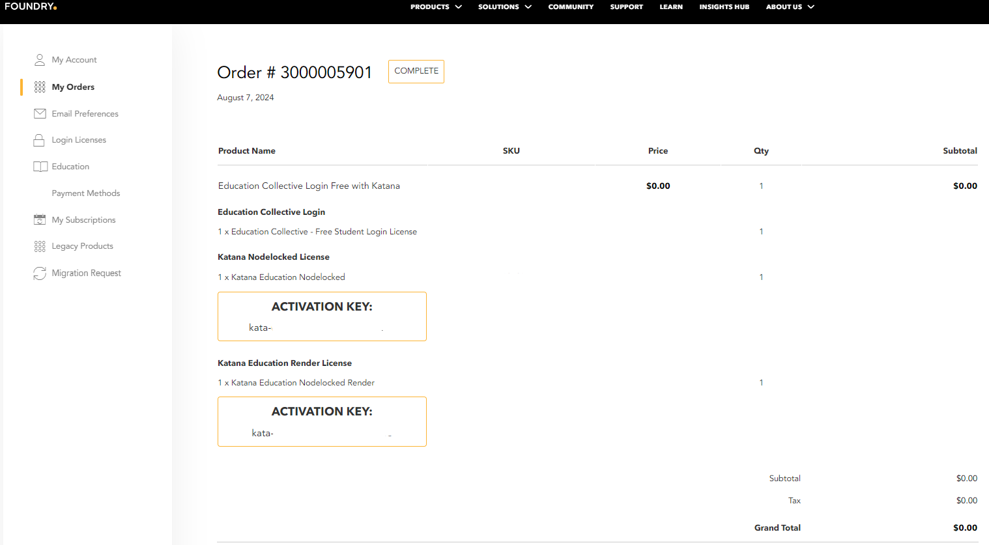Open the Learn menu item
This screenshot has width=989, height=545.
coord(671,7)
